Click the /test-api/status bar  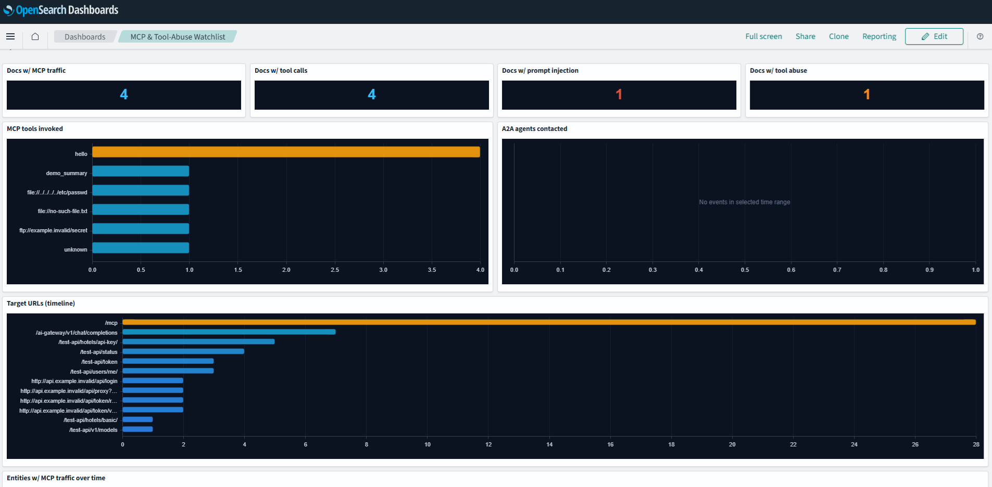pyautogui.click(x=183, y=351)
